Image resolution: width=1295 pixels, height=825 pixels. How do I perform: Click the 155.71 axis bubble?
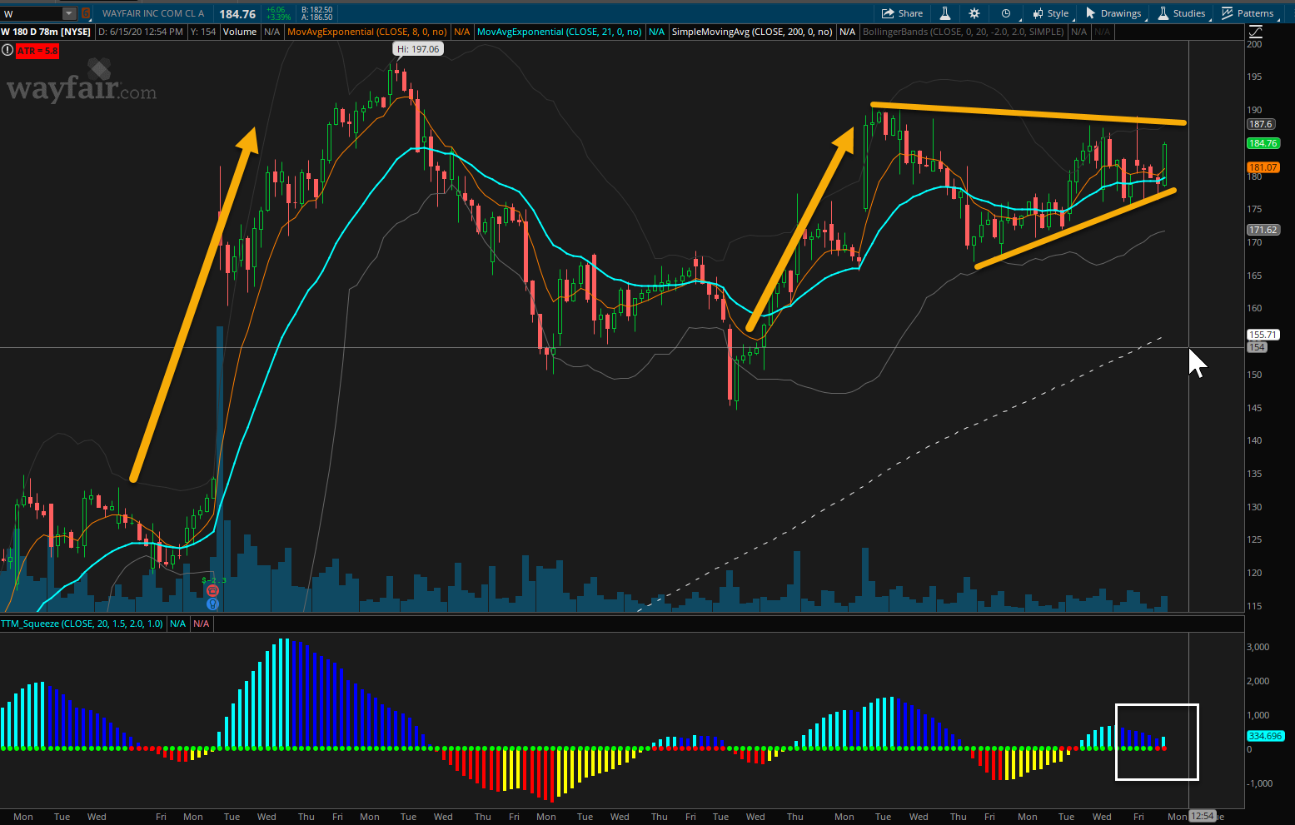(x=1263, y=335)
